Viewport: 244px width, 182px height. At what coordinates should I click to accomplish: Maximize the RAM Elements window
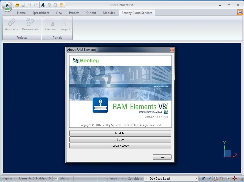(229, 5)
